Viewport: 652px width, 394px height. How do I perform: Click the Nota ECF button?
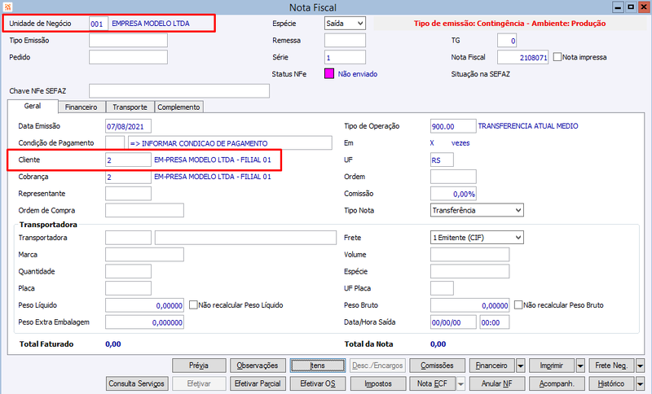tap(432, 383)
